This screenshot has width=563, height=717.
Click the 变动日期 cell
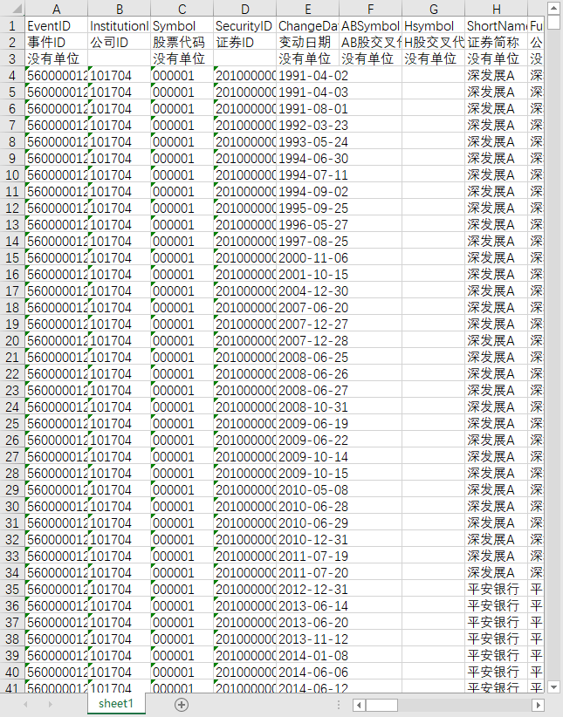point(307,42)
